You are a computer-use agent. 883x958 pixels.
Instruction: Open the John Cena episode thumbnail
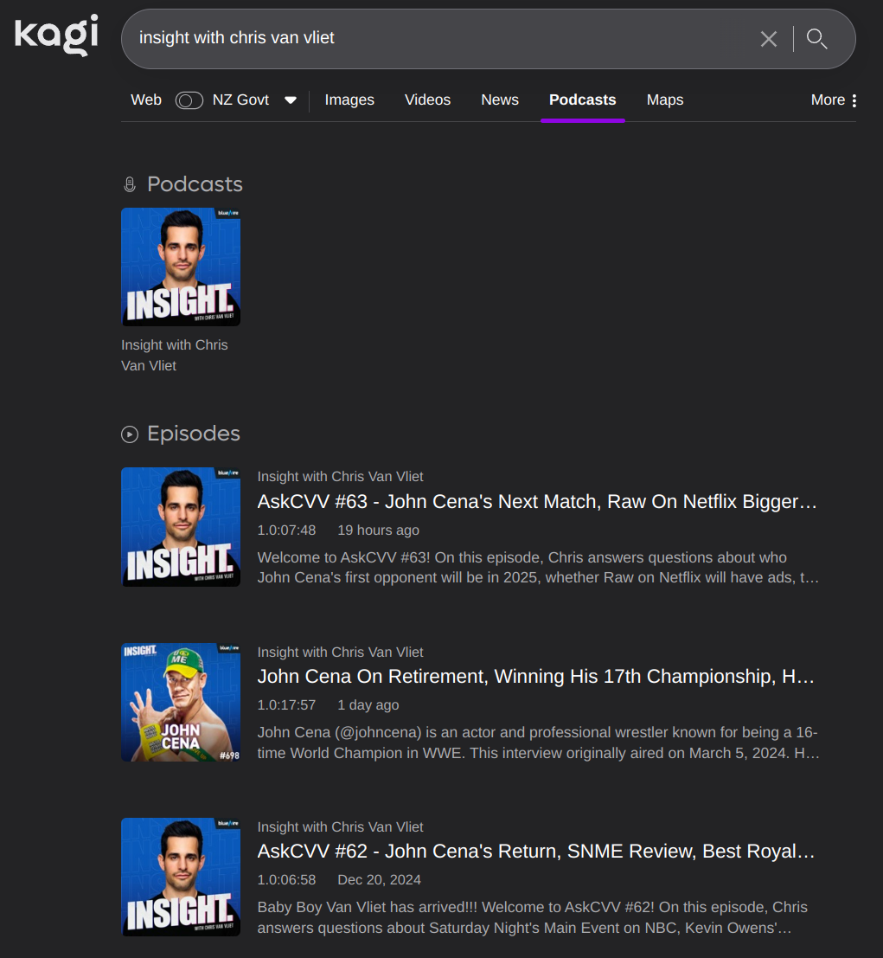(x=181, y=702)
